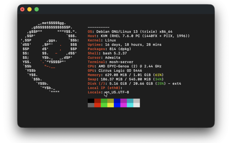Click the "Memory" label

94,75
